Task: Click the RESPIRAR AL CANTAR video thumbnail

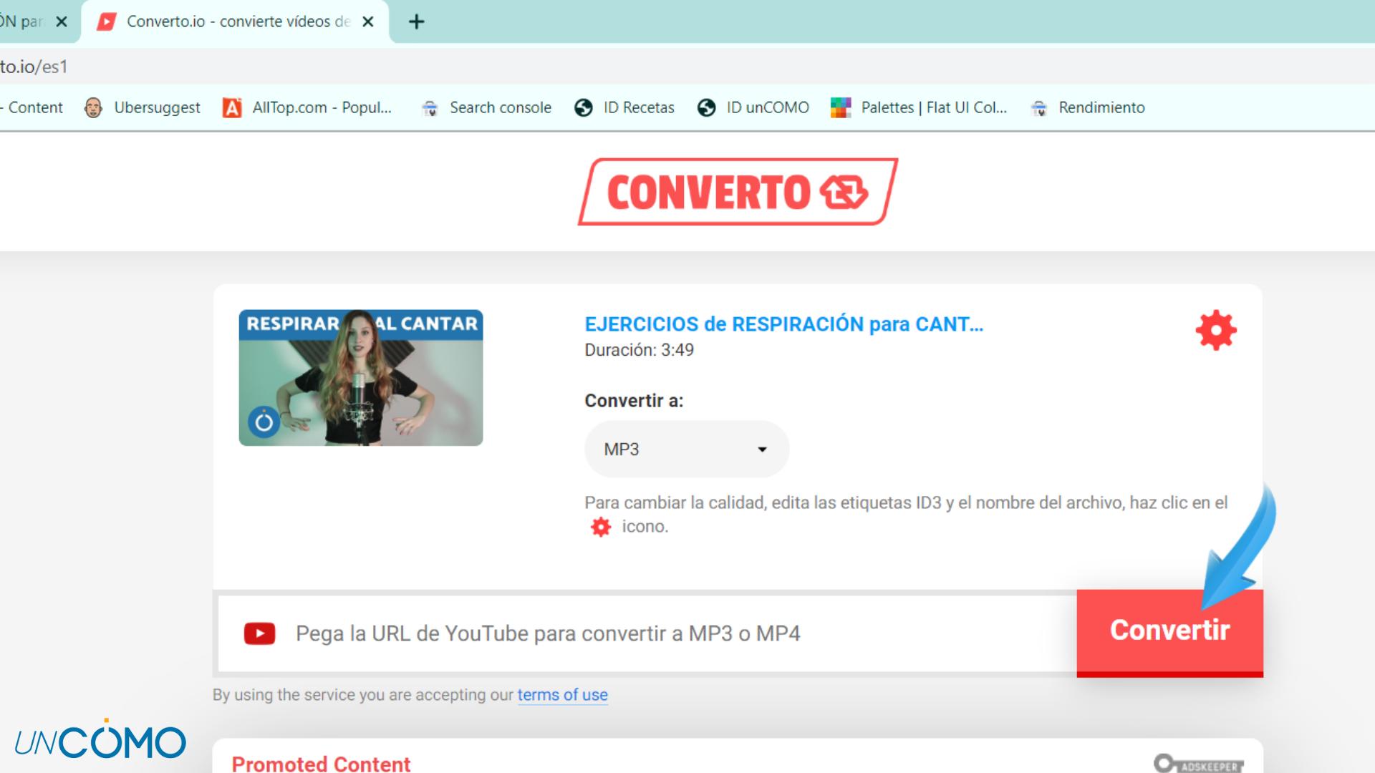Action: 361,378
